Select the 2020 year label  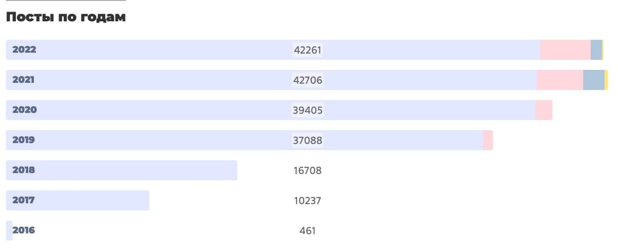pyautogui.click(x=24, y=110)
